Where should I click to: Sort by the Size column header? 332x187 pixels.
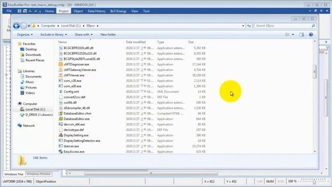click(191, 42)
